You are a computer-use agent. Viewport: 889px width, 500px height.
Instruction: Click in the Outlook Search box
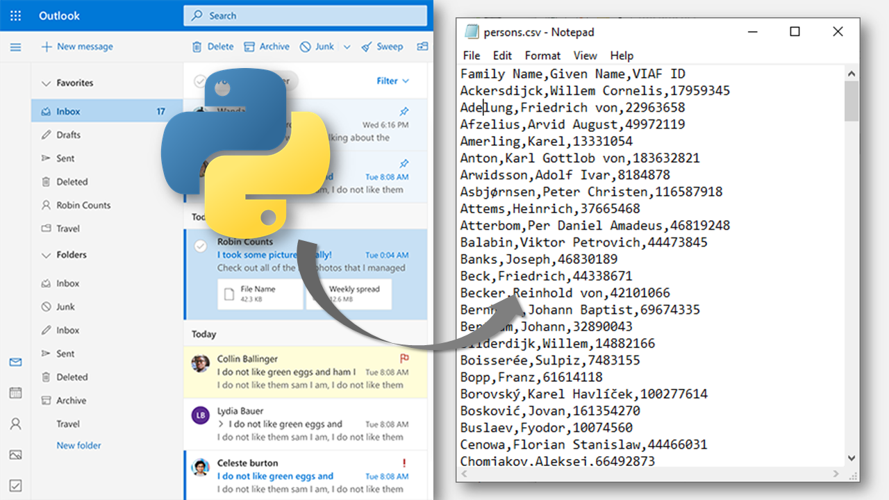(x=306, y=15)
